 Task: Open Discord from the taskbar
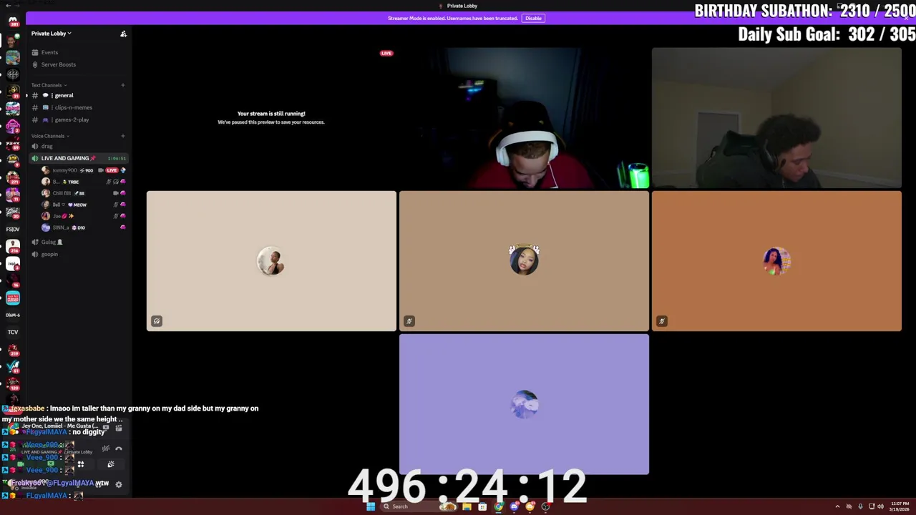(x=514, y=506)
